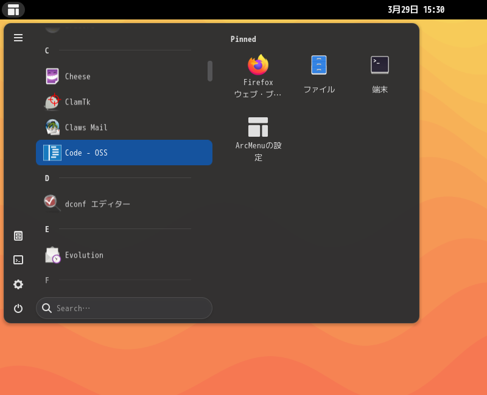This screenshot has height=395, width=487.
Task: Click the application list scrollbar
Action: (210, 71)
